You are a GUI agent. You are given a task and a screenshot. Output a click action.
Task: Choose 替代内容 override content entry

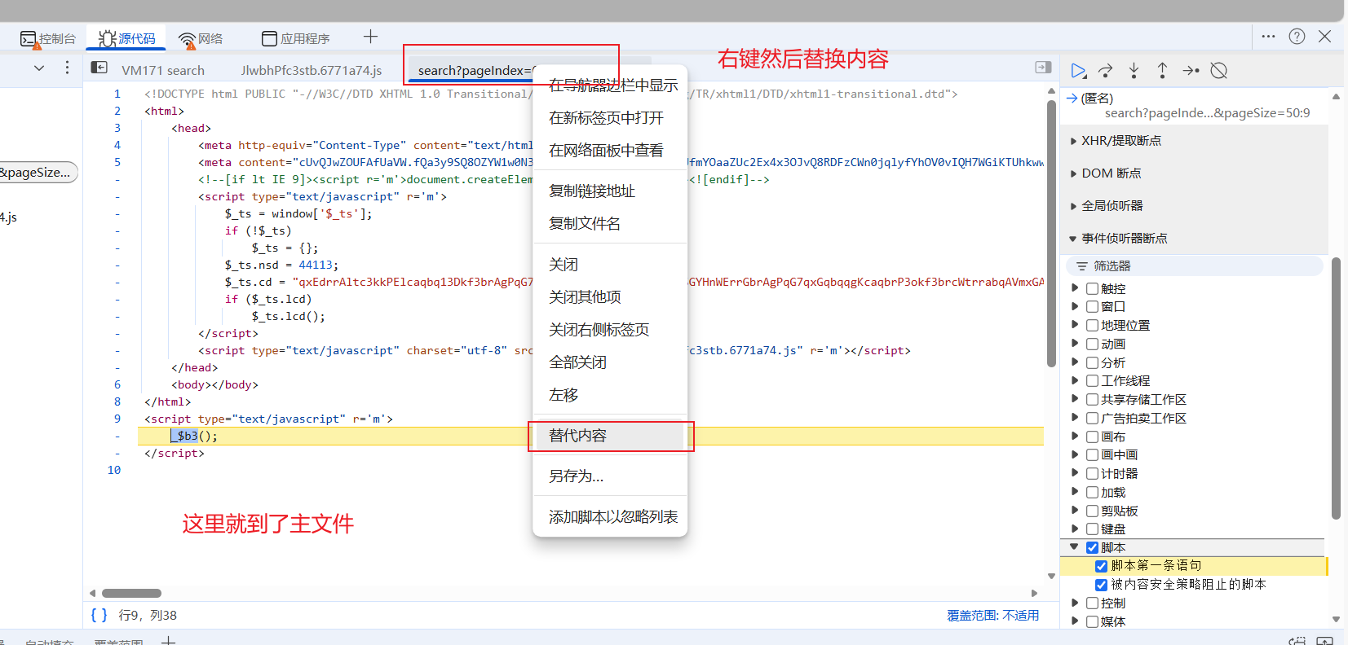610,436
